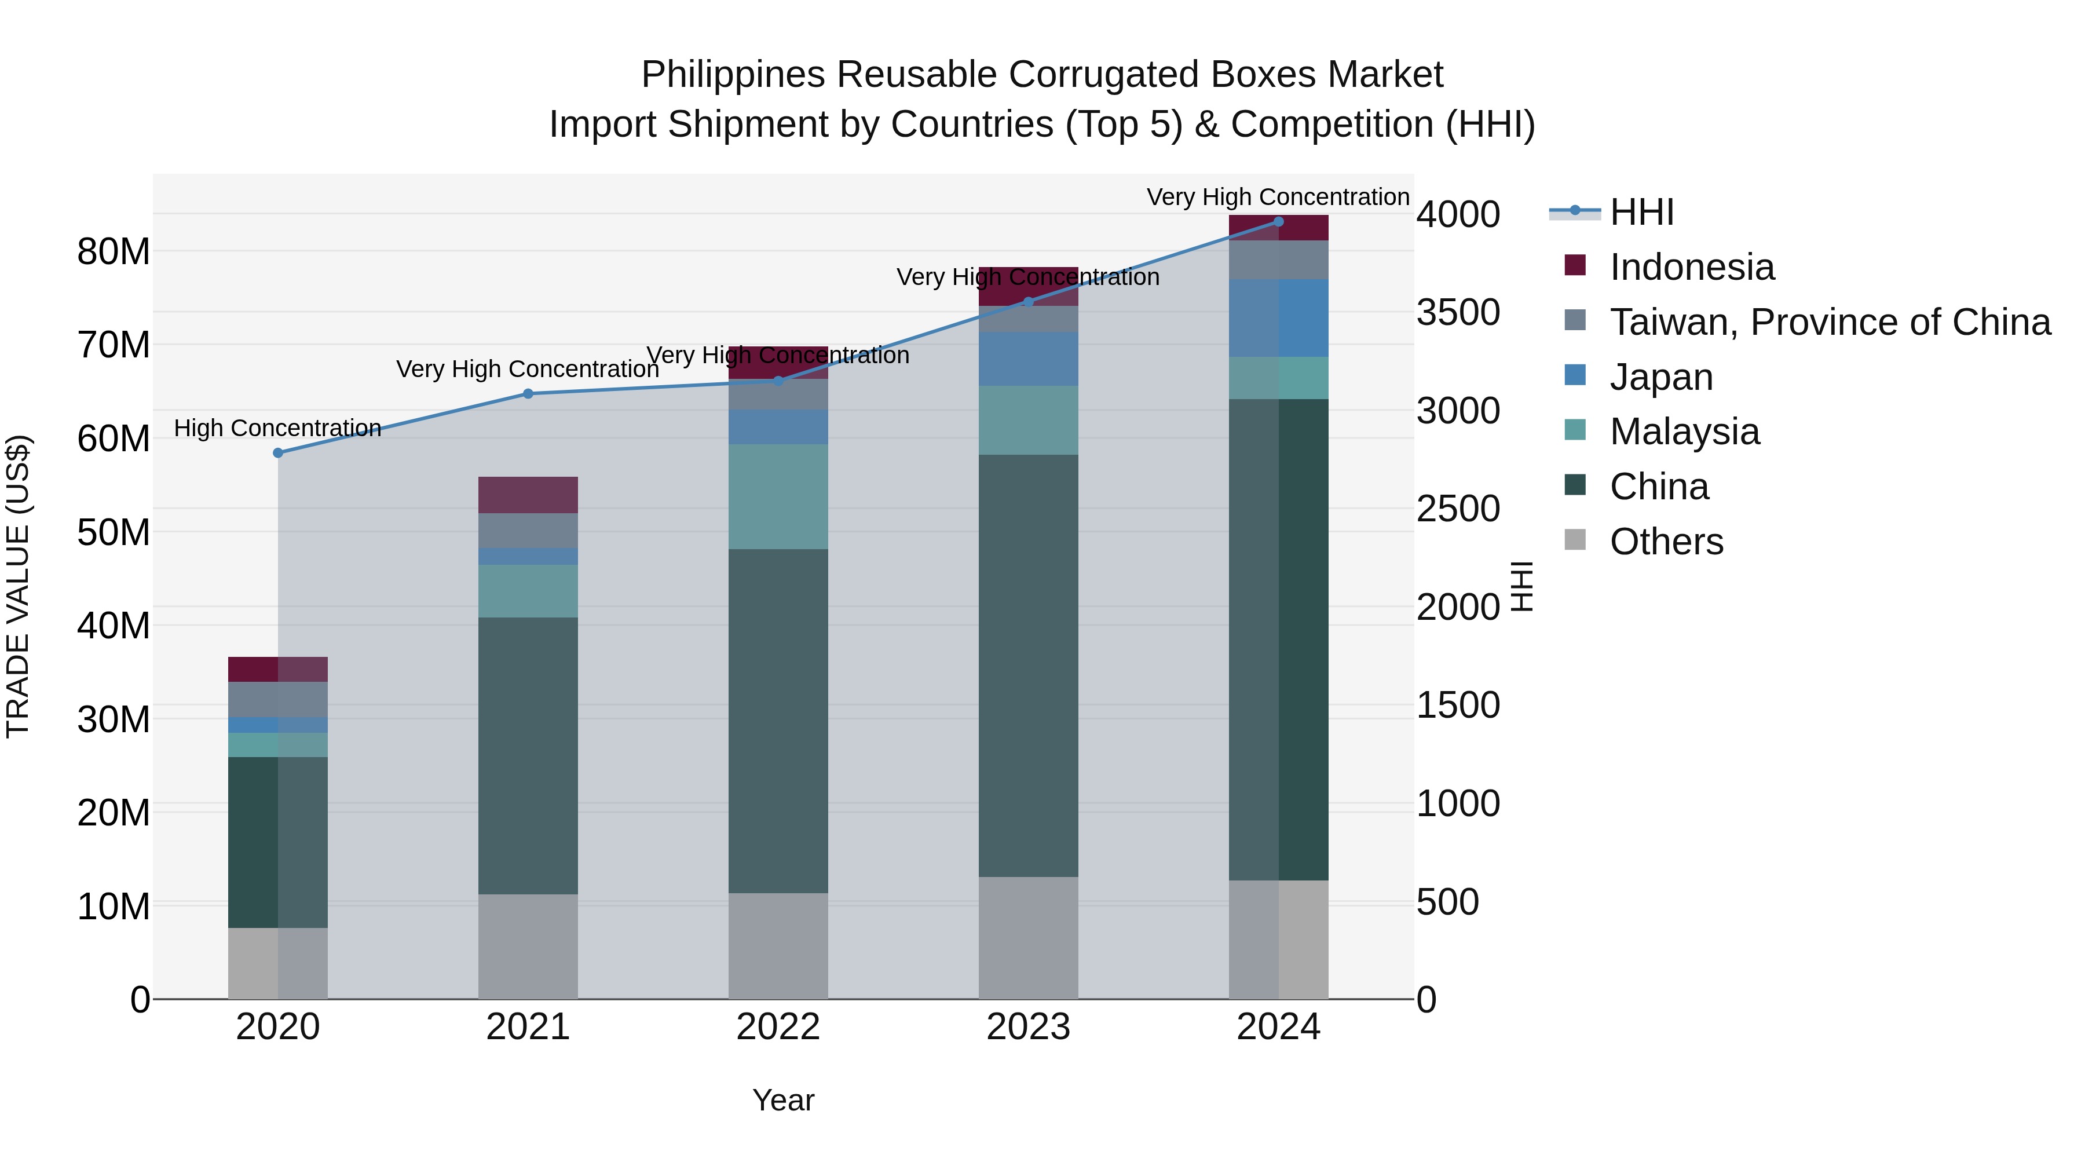
Task: Click the 4000 HHI axis tick
Action: pos(1458,214)
